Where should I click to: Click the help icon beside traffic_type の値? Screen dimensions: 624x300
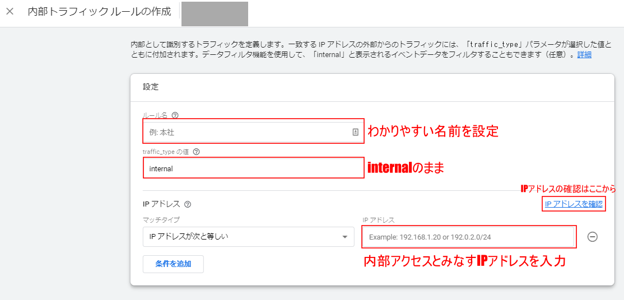[196, 152]
